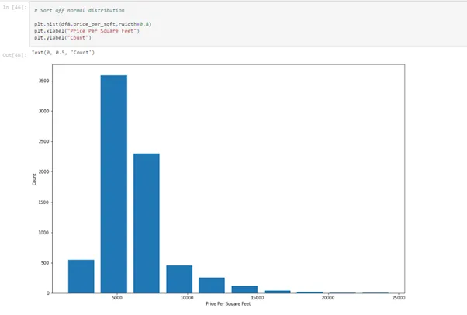Click the 'Sort off normal distribution' comment line
Screen dimensions: 467x315
point(79,10)
